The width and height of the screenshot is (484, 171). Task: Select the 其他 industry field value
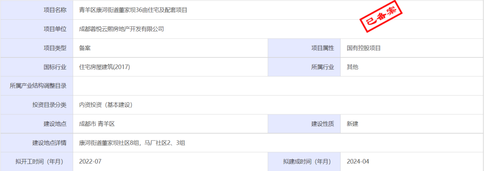(352, 67)
